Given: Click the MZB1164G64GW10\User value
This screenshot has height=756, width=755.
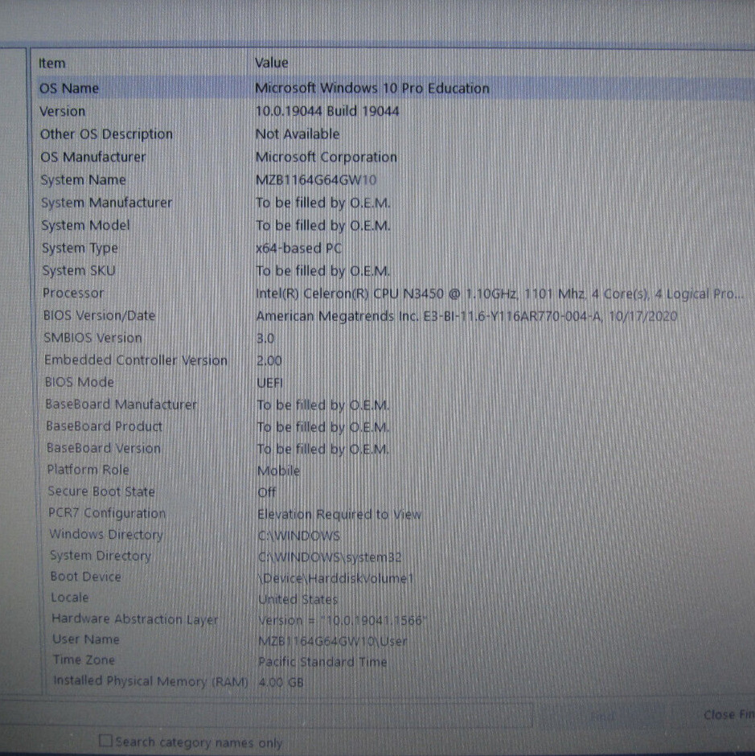Looking at the screenshot, I should [x=333, y=641].
